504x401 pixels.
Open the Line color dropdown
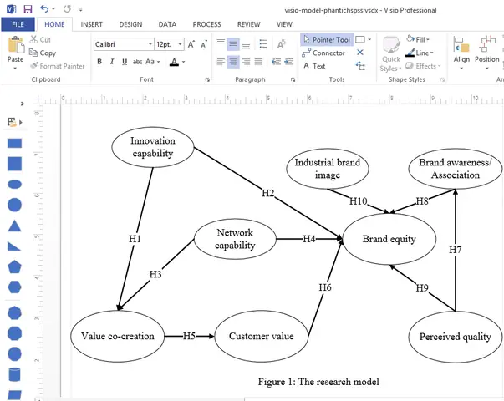[x=420, y=53]
